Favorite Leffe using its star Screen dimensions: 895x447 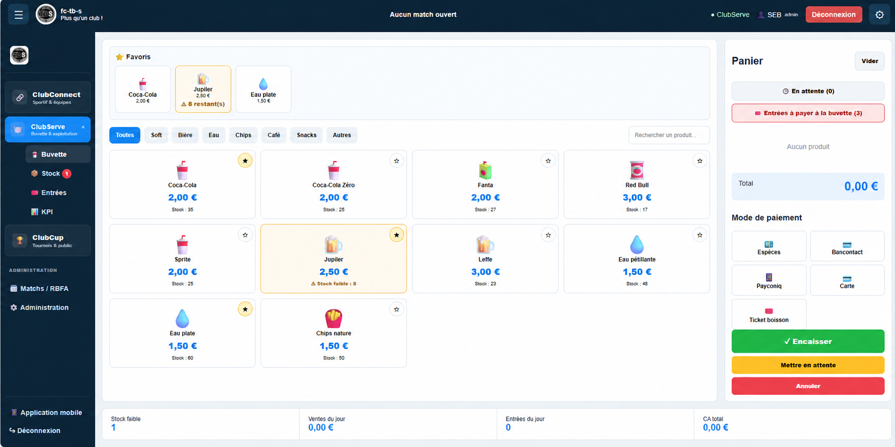tap(548, 235)
